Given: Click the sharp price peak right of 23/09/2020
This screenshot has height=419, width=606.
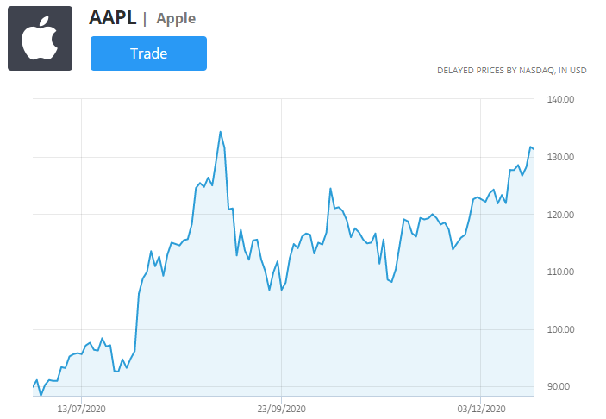Looking at the screenshot, I should point(330,189).
